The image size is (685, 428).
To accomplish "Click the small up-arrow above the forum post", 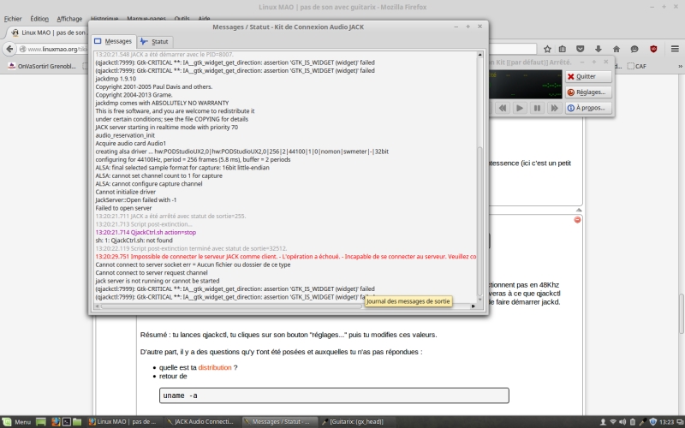I will coord(579,210).
